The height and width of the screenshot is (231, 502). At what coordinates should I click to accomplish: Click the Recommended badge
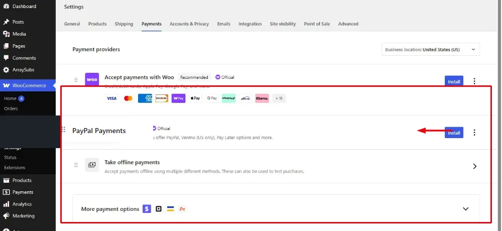[x=194, y=77]
